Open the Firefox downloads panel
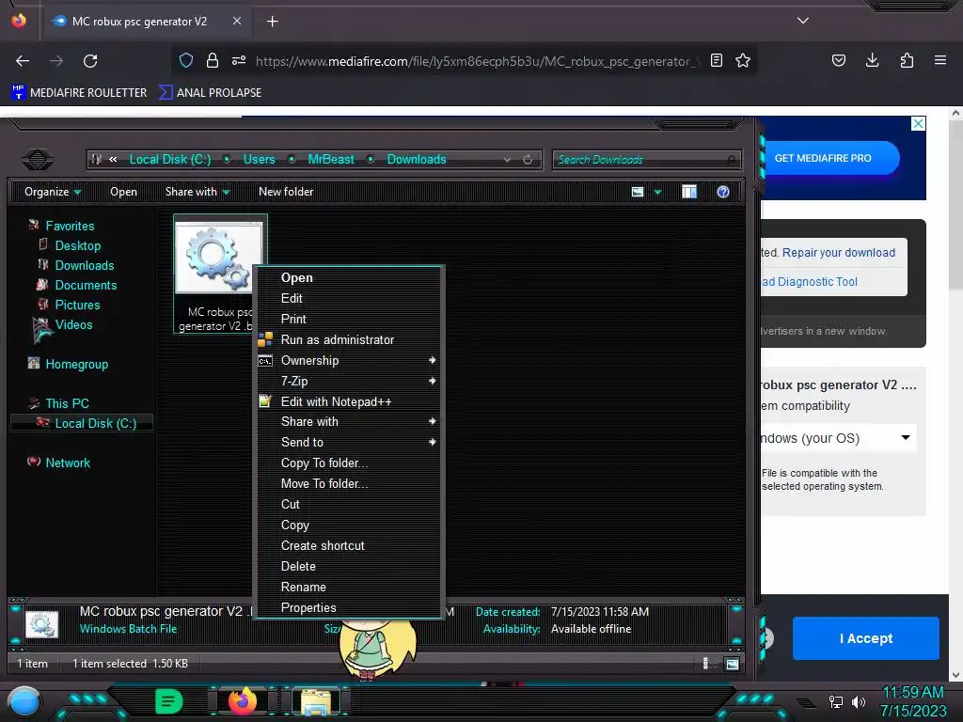 (x=872, y=60)
